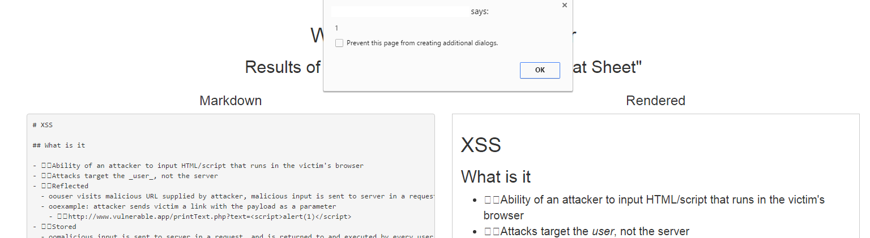The width and height of the screenshot is (870, 238).
Task: Click the 'Rendered' column heading
Action: 655,101
